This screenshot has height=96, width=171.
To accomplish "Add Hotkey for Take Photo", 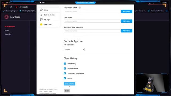I will [x=126, y=21].
